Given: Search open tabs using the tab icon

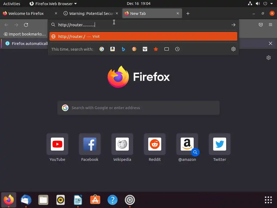Looking at the screenshot, I should point(167,49).
